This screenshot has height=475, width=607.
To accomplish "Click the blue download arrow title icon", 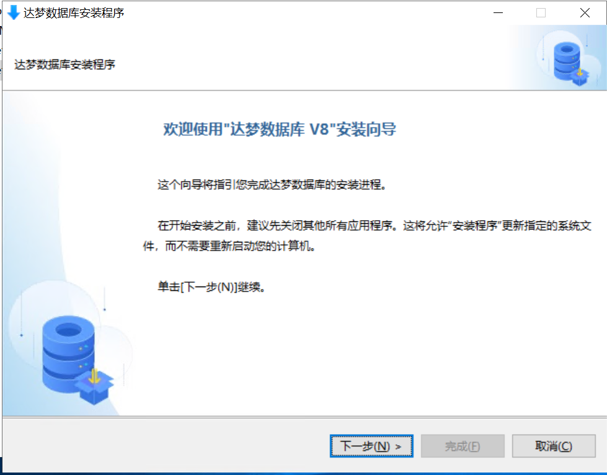I will pos(14,12).
